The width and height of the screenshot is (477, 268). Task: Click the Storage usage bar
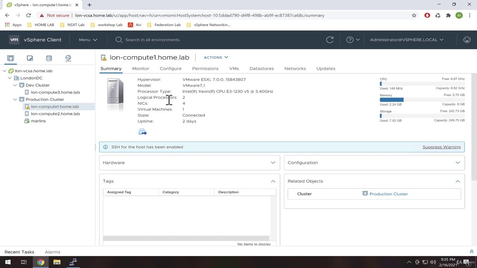point(422,116)
